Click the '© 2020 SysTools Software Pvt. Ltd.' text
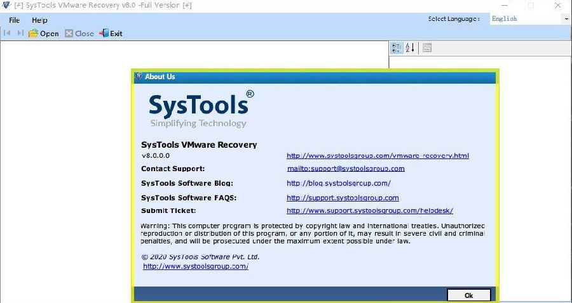Viewport: 572px width, 303px height. tap(200, 257)
